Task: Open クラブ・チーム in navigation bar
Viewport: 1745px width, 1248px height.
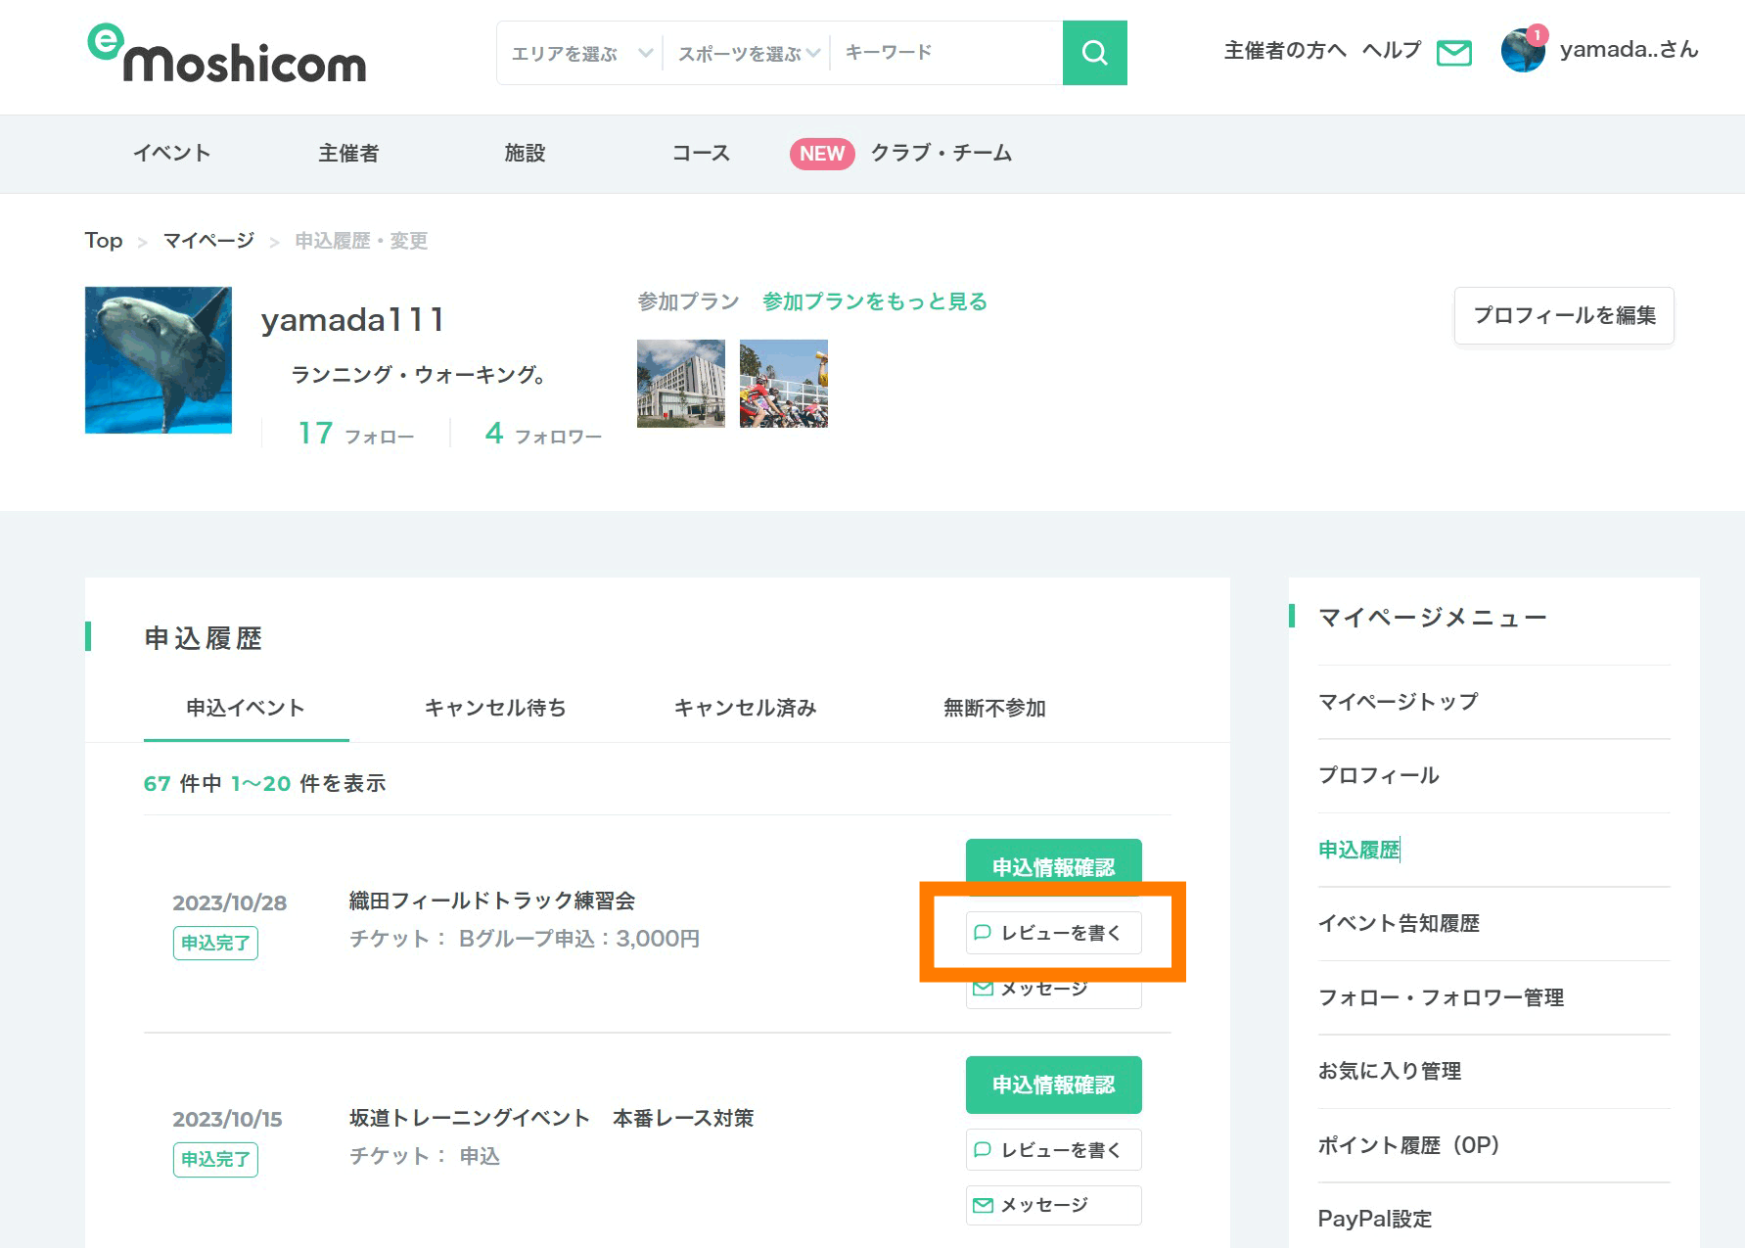Action: tap(941, 154)
